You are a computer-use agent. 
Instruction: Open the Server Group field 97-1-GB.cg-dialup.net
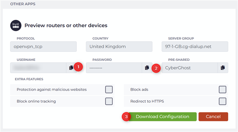195,47
